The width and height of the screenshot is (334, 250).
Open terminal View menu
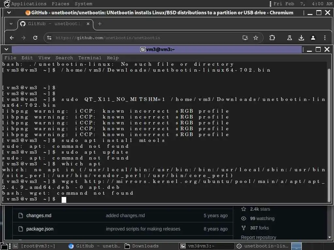pyautogui.click(x=44, y=58)
